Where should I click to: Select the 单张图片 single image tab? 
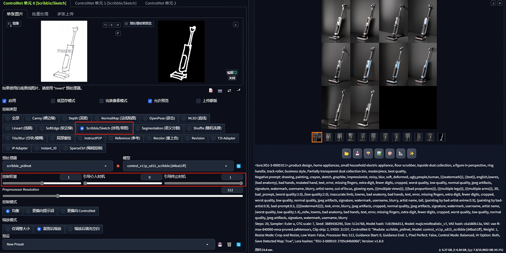(14, 14)
